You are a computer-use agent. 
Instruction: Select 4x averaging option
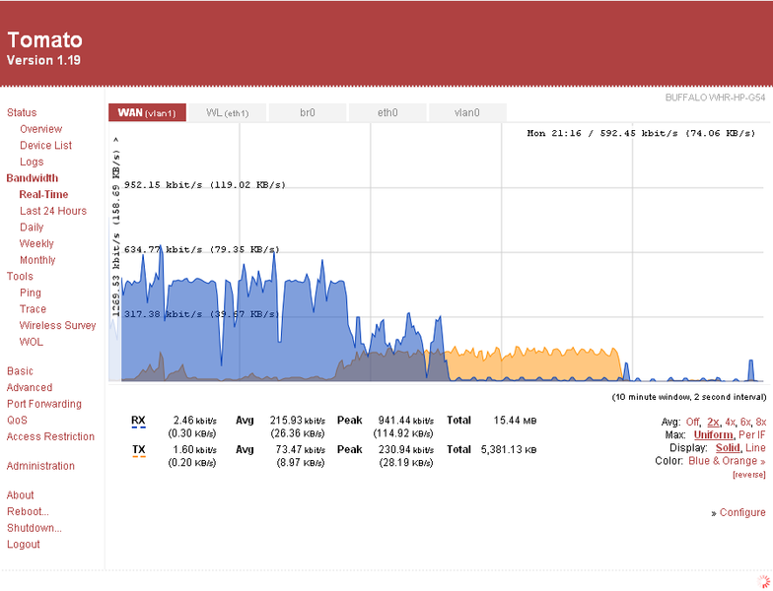(730, 422)
